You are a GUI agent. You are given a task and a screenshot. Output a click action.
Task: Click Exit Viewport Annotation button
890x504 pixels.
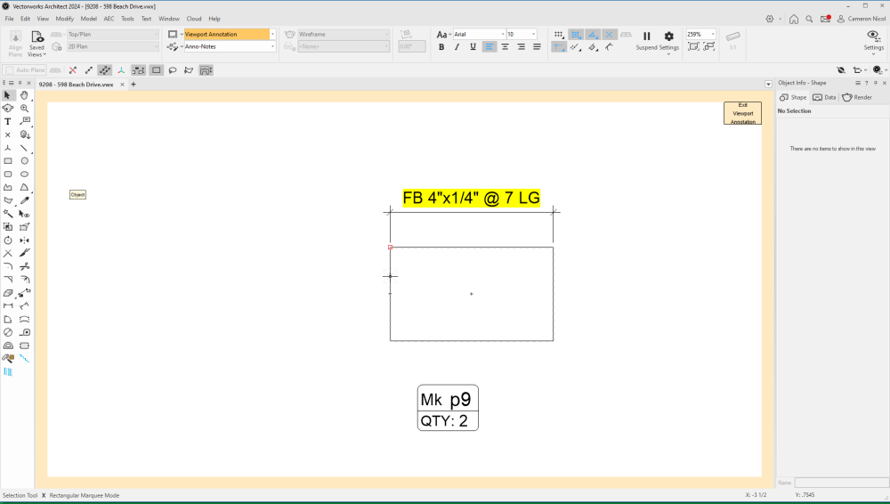[x=742, y=113]
